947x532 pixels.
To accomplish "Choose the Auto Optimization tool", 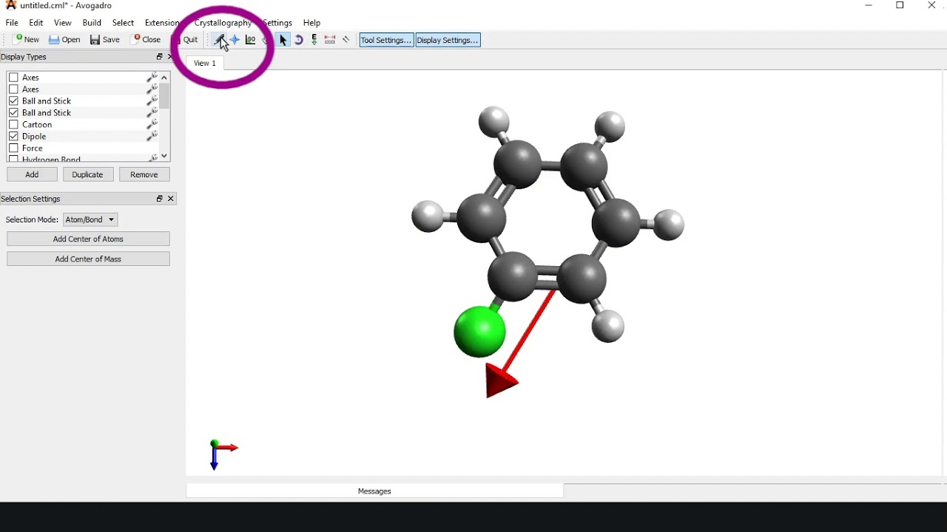I will [314, 40].
